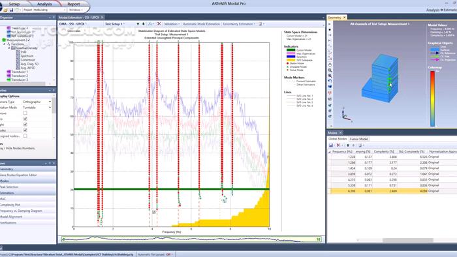The width and height of the screenshot is (457, 257).
Task: Select the Cursor Model tab
Action: [x=358, y=139]
